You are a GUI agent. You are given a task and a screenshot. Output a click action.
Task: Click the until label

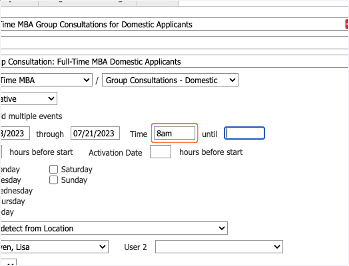pyautogui.click(x=210, y=134)
